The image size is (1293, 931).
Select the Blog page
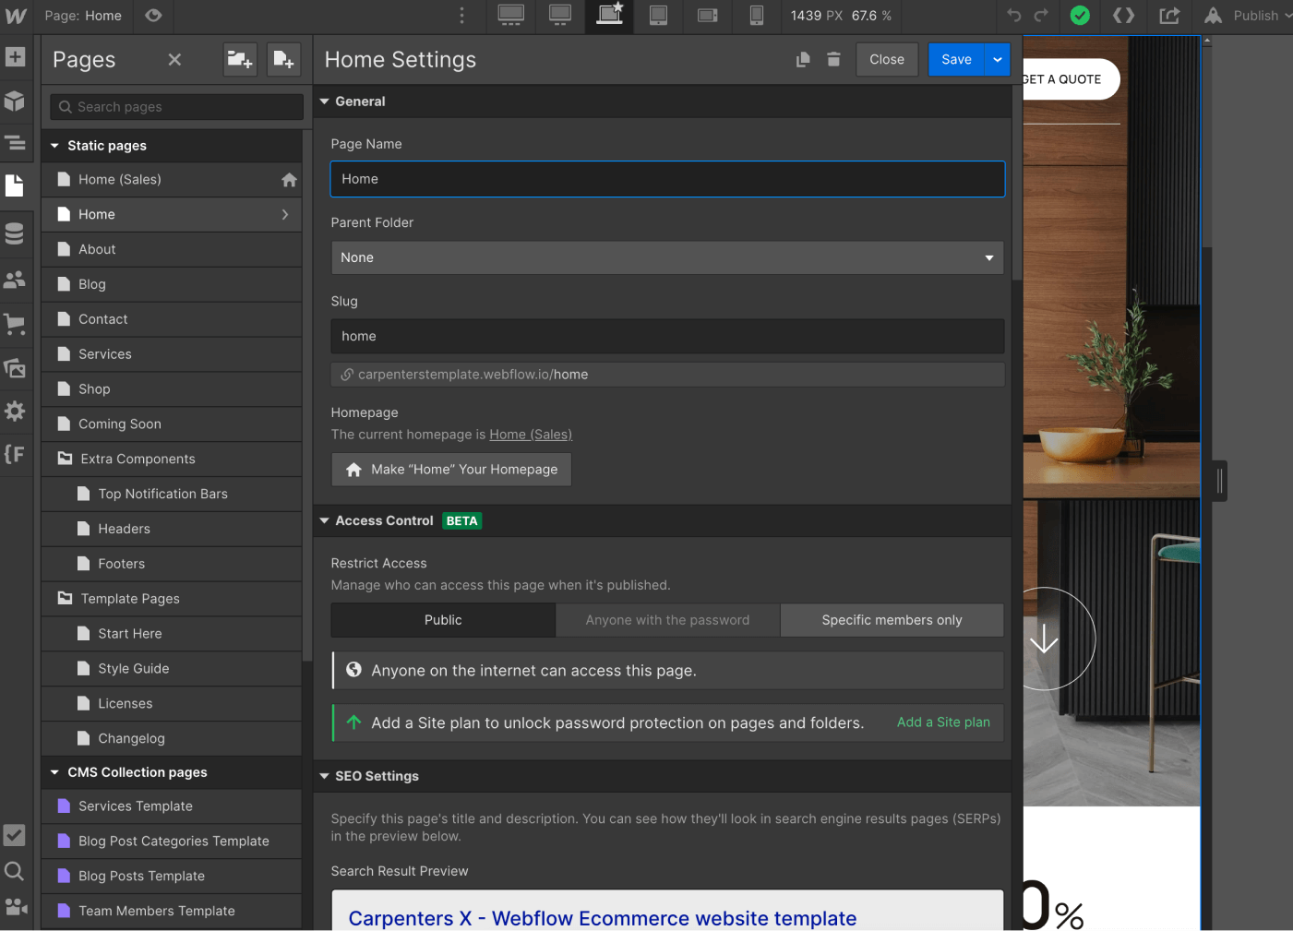coord(92,284)
